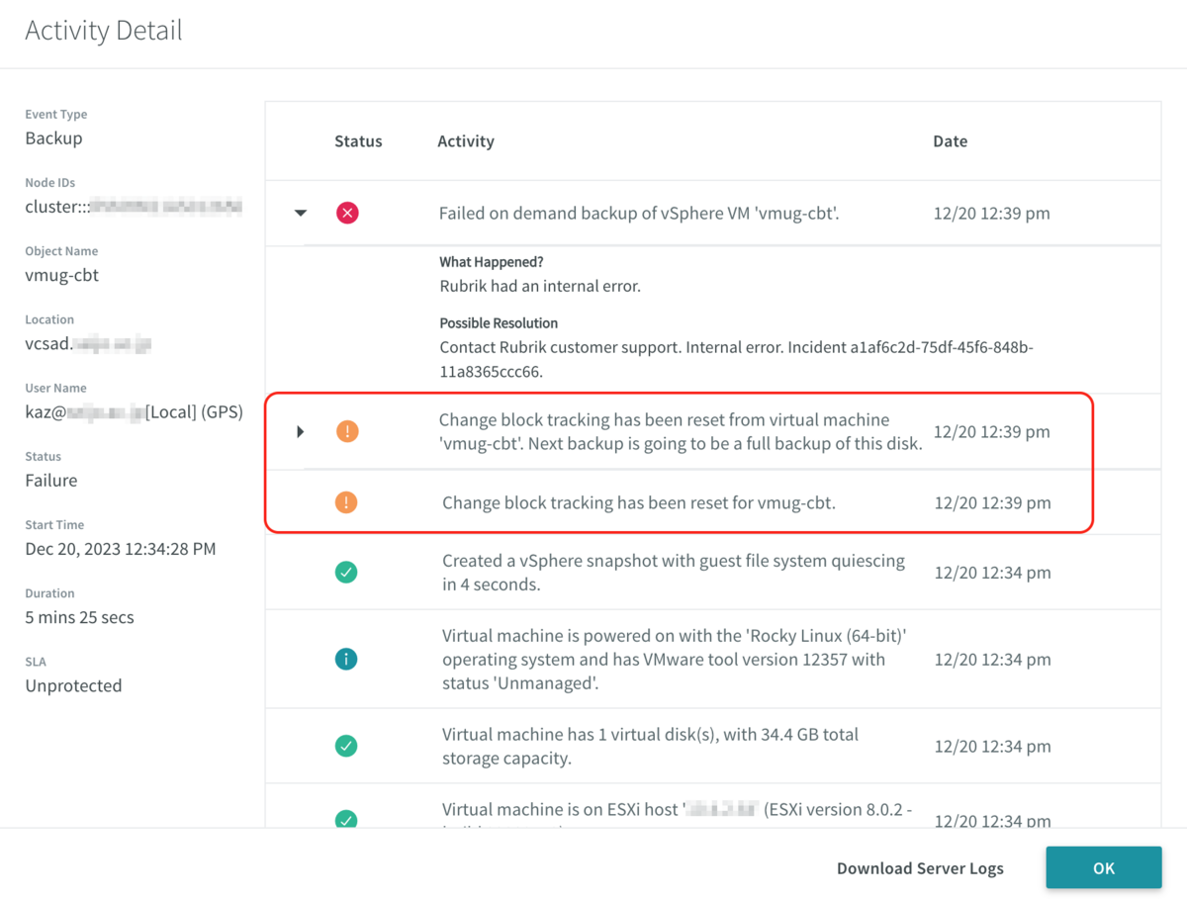This screenshot has height=899, width=1187.
Task: Collapse the failed on demand backup row
Action: [x=301, y=213]
